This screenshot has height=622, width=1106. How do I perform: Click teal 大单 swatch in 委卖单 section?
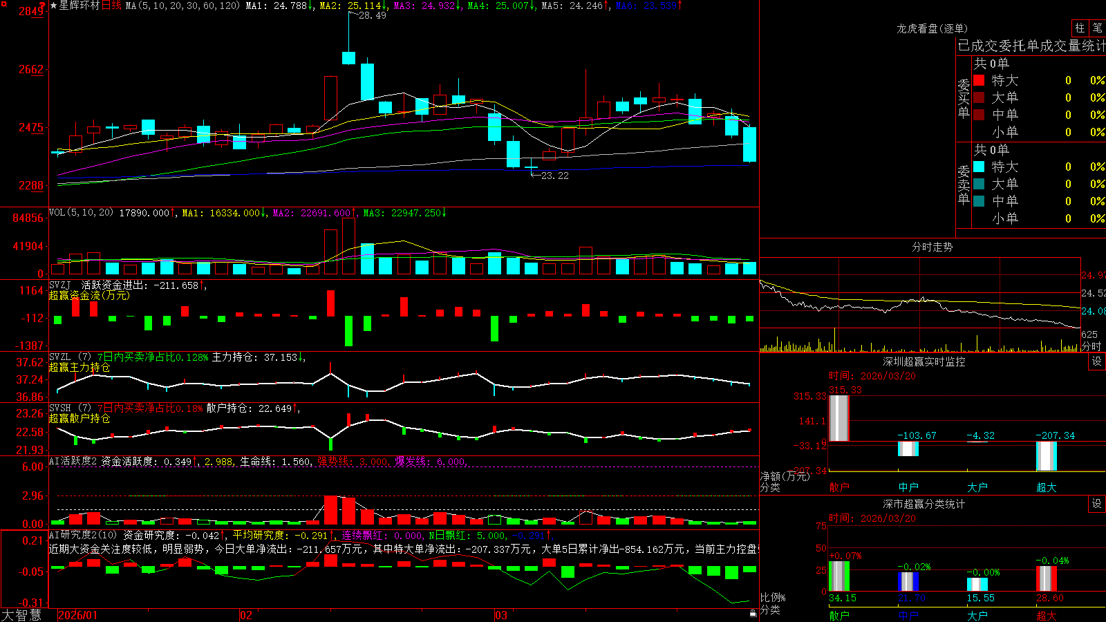point(979,184)
